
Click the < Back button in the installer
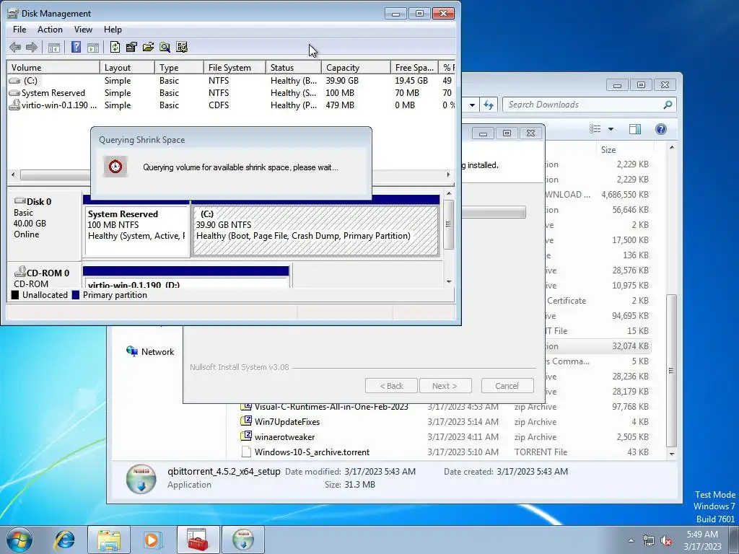click(392, 386)
